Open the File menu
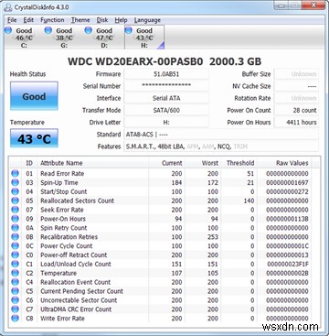Viewport: 329px width, 336px height. [x=12, y=20]
